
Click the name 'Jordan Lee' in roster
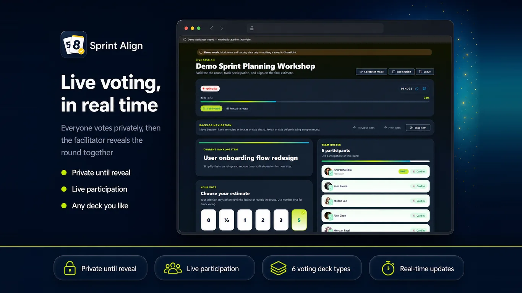tap(340, 201)
